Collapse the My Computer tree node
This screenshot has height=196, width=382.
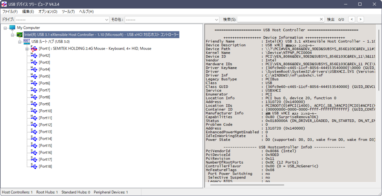pyautogui.click(x=5, y=28)
